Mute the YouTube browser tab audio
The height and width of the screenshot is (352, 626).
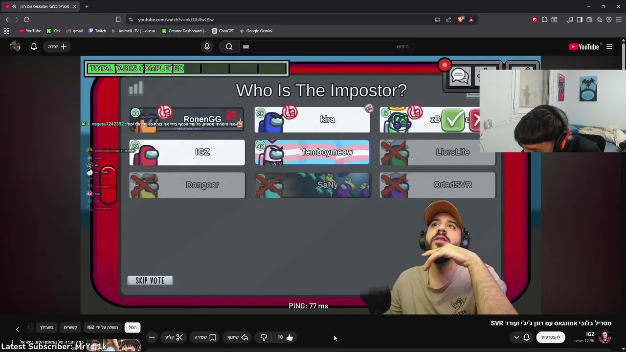[14, 6]
